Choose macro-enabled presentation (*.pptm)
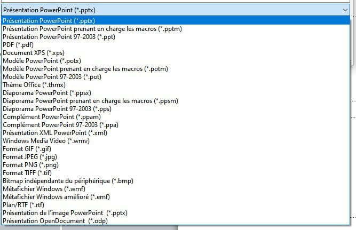356x230 pixels. pyautogui.click(x=176, y=29)
